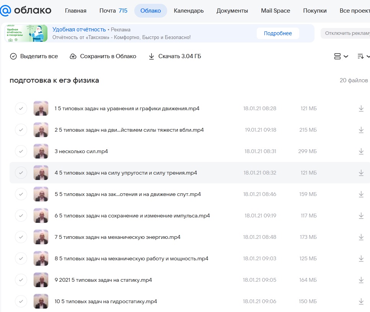Image resolution: width=370 pixels, height=312 pixels.
Task: Tick the checkbox for '3 несколько сил.mp4'
Action: tap(21, 151)
